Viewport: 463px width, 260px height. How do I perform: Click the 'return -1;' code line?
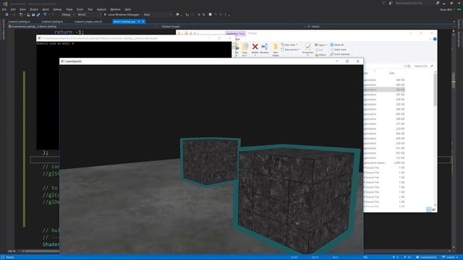tap(69, 32)
